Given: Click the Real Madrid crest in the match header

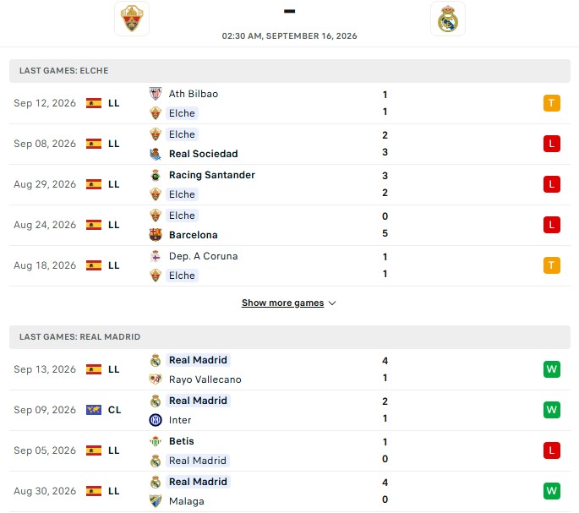Looking at the screenshot, I should [x=447, y=19].
